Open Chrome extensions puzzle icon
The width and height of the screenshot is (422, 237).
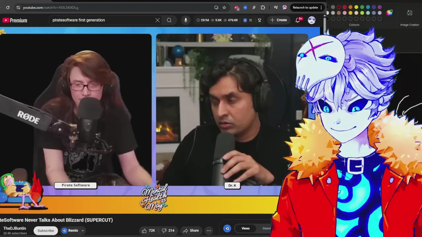point(263,7)
